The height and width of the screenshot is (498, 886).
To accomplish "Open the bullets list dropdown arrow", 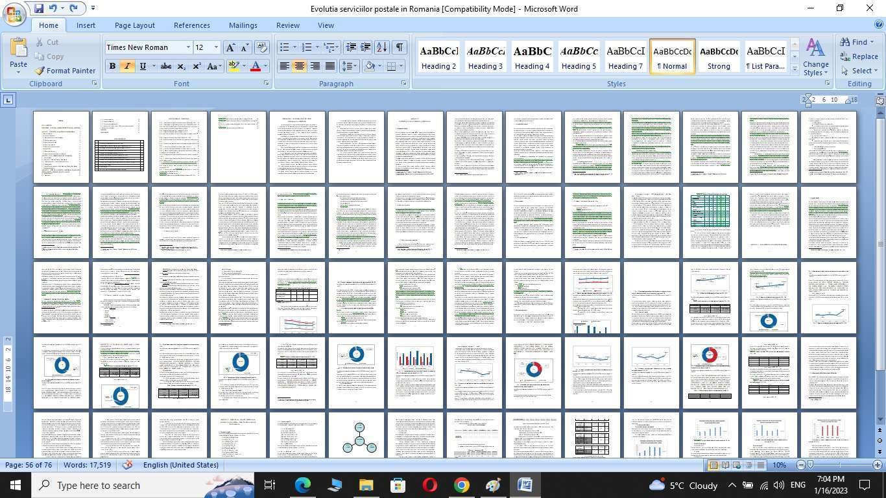I will 294,47.
